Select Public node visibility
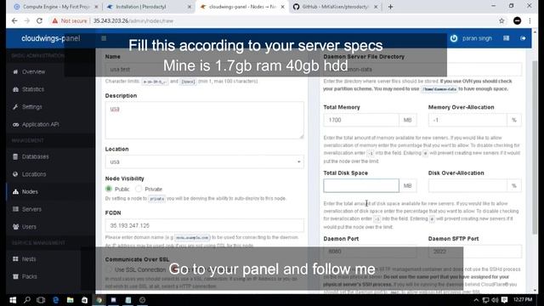Image resolution: width=544 pixels, height=306 pixels. 109,189
